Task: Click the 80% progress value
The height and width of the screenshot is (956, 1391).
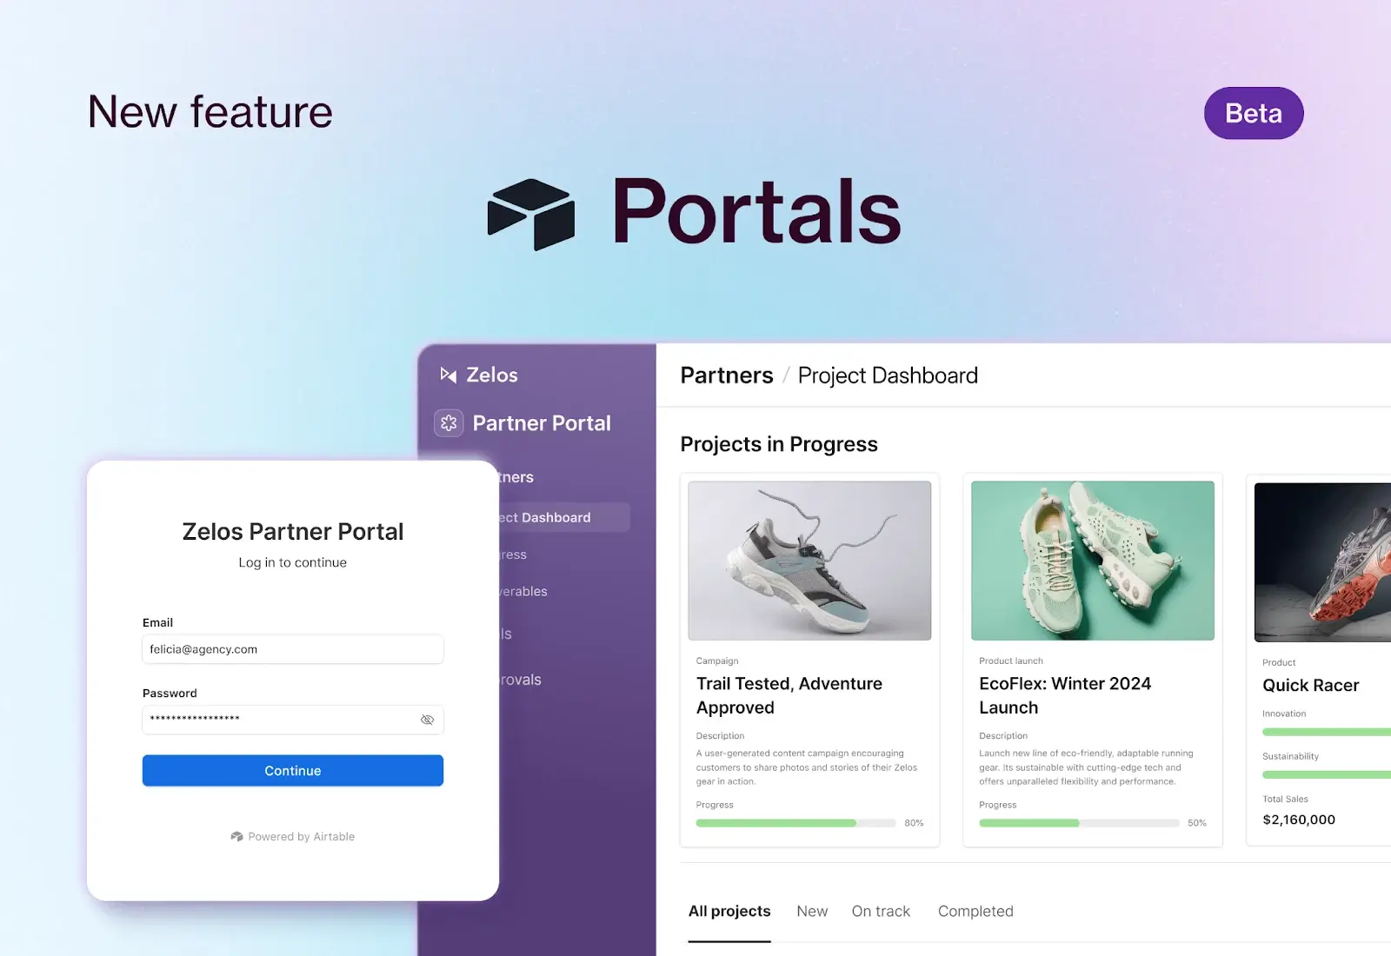Action: [914, 823]
